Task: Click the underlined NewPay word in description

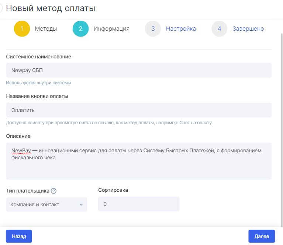Action: tap(21, 150)
